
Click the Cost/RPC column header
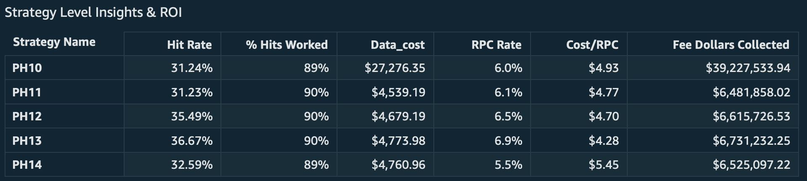coord(592,45)
